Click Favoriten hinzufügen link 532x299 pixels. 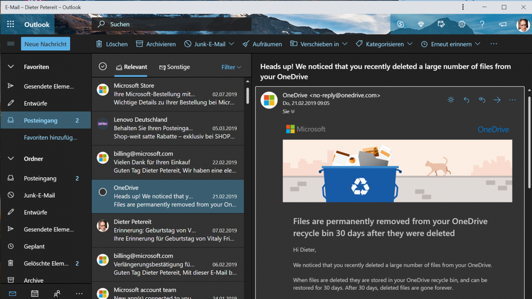point(50,138)
